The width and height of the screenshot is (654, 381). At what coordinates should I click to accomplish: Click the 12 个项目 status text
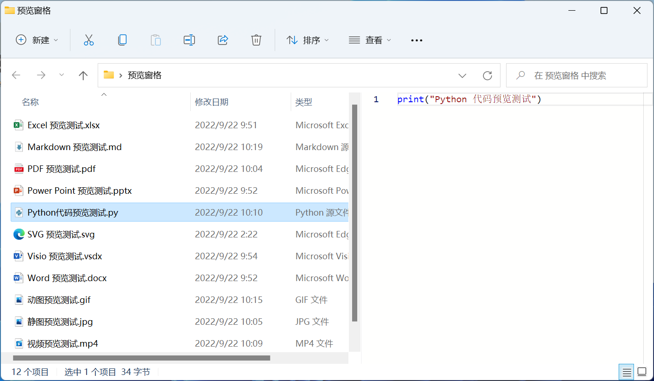tap(30, 372)
